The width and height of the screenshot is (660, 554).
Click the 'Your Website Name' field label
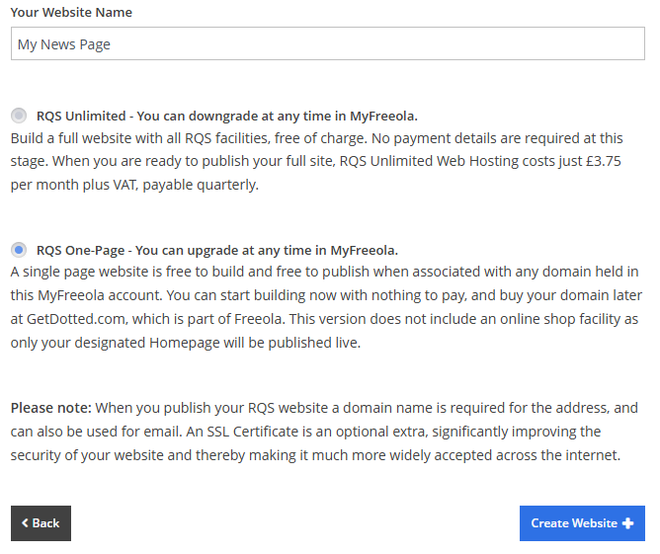tap(71, 12)
